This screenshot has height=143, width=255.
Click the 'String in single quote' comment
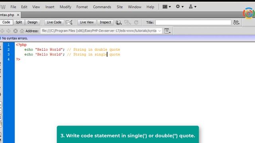coord(93,54)
